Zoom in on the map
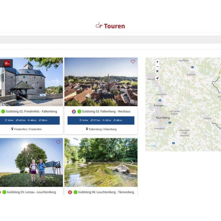The height and width of the screenshot is (221, 221). click(x=157, y=62)
